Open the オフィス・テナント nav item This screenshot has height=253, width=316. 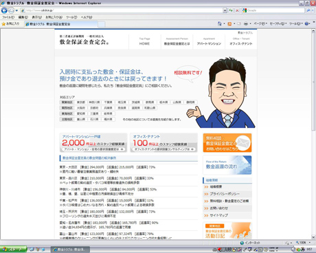click(x=241, y=41)
